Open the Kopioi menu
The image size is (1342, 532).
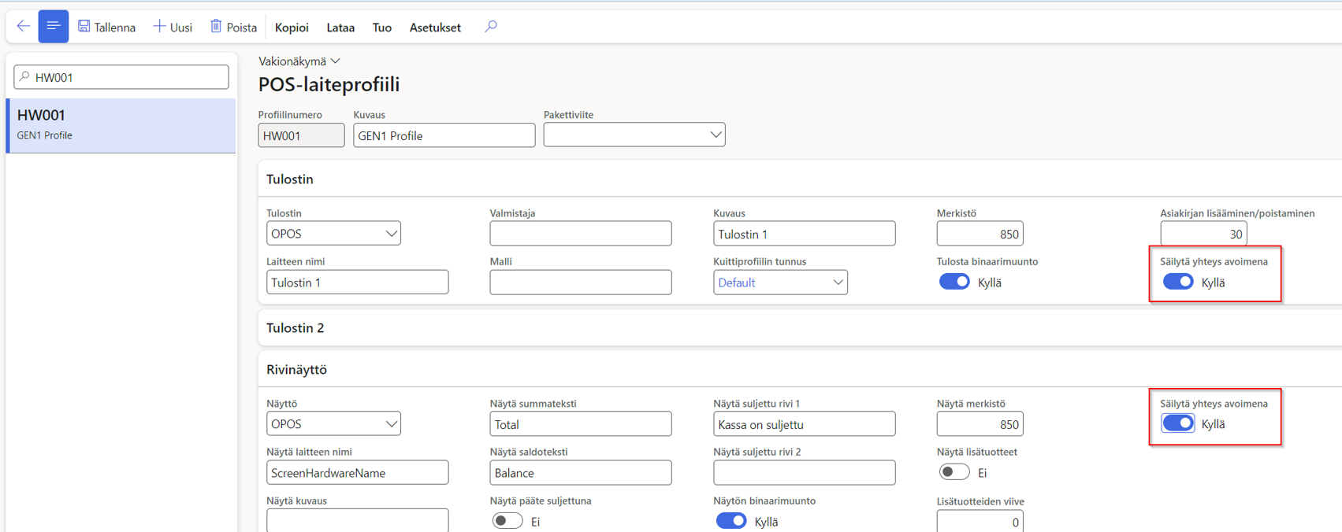coord(292,28)
